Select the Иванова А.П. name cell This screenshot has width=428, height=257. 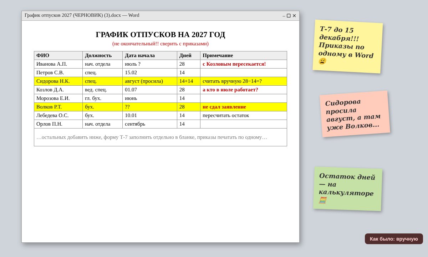pyautogui.click(x=58, y=64)
